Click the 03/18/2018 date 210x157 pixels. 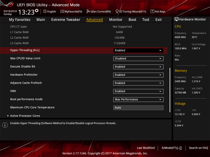pos(10,11)
